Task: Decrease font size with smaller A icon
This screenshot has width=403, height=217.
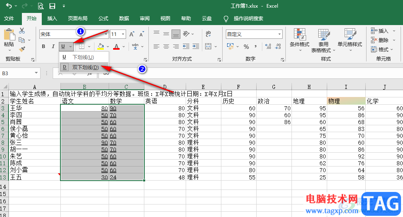Action: [141, 34]
